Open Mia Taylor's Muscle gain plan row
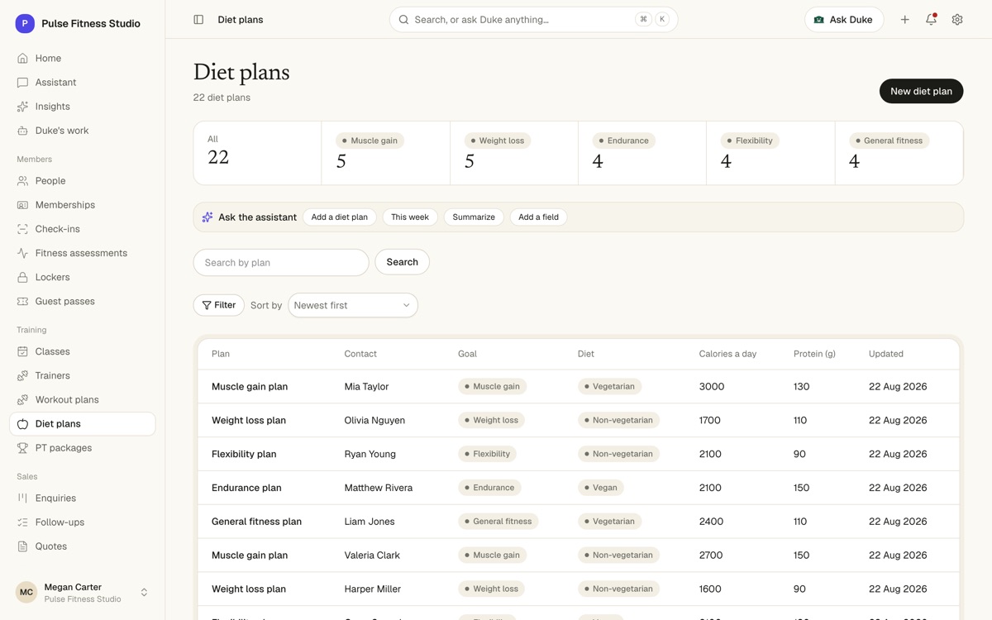Image resolution: width=992 pixels, height=620 pixels. click(x=579, y=387)
